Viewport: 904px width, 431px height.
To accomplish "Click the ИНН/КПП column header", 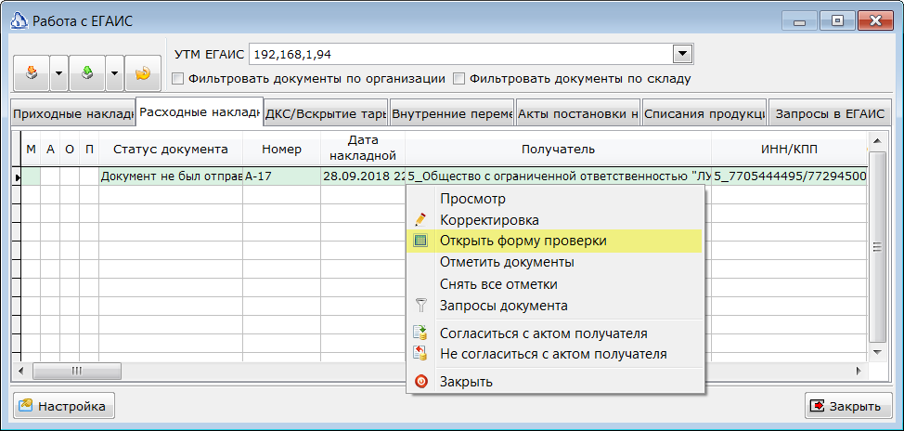I will pos(789,150).
